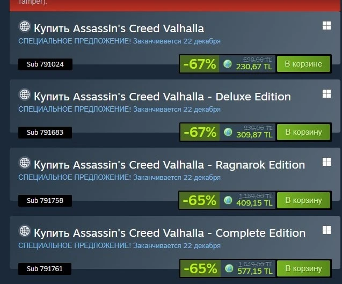
Task: Click Windows platform icon for base Valhalla
Action: [x=326, y=26]
